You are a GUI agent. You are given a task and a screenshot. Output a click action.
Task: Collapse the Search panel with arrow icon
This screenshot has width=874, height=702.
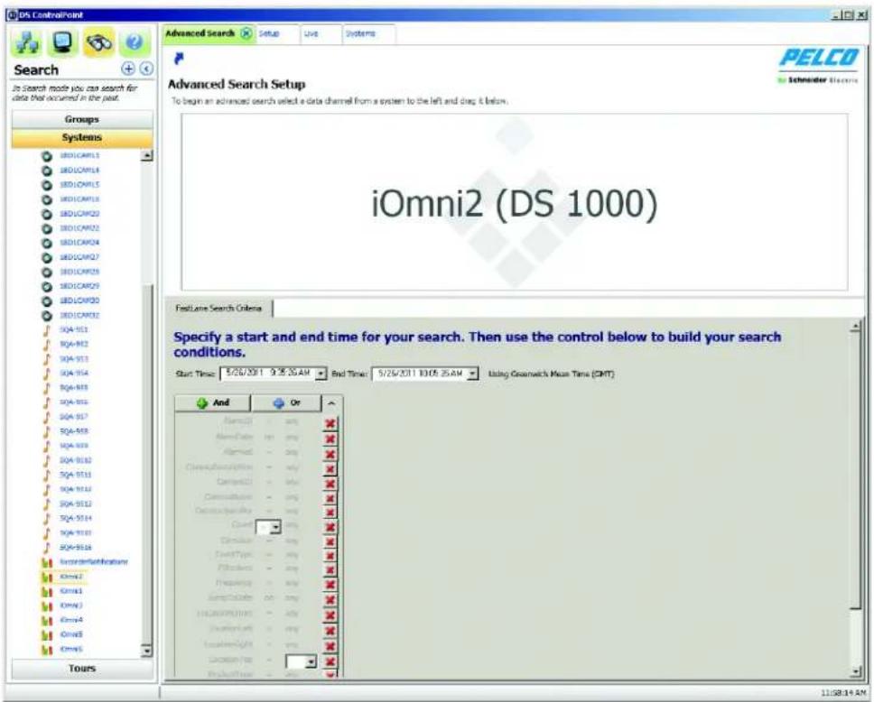click(x=146, y=69)
